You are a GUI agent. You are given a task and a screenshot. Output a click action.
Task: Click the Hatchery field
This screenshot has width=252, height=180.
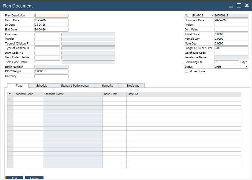51,76
